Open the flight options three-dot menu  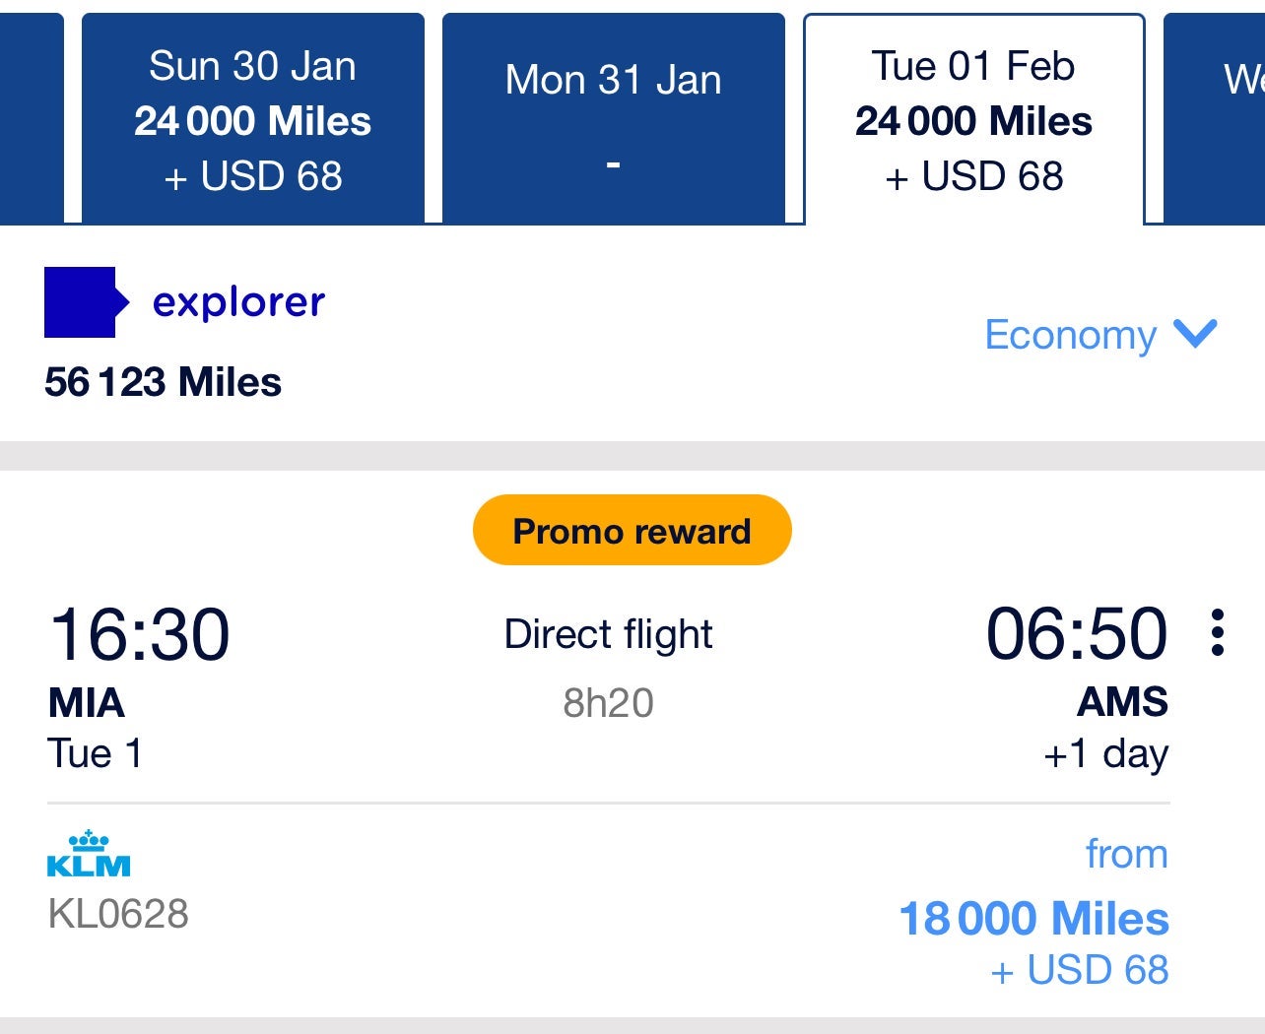coord(1219,633)
